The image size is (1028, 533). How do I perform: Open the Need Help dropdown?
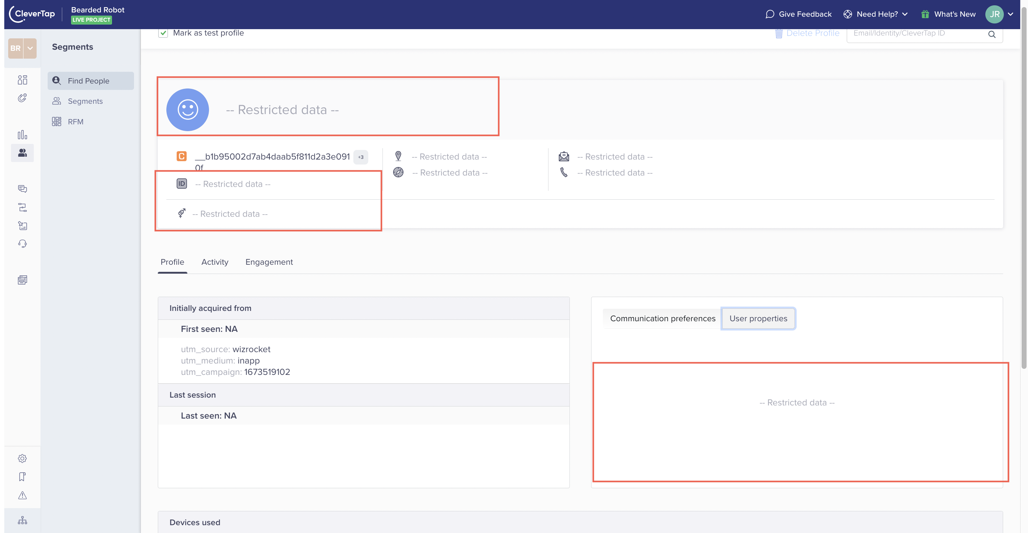pos(877,14)
